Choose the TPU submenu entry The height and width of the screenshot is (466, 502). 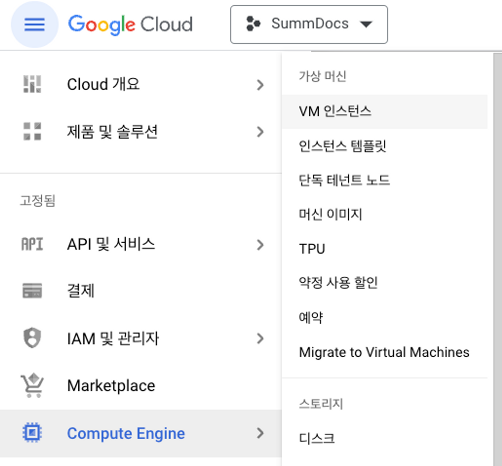(x=312, y=248)
